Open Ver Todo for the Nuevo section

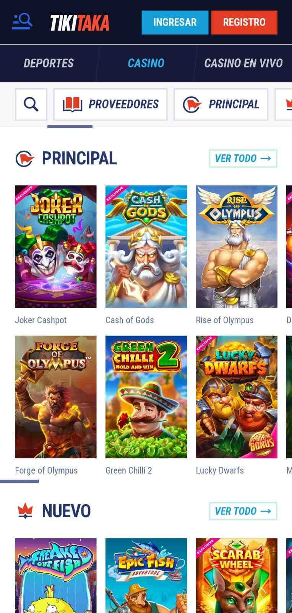(243, 511)
